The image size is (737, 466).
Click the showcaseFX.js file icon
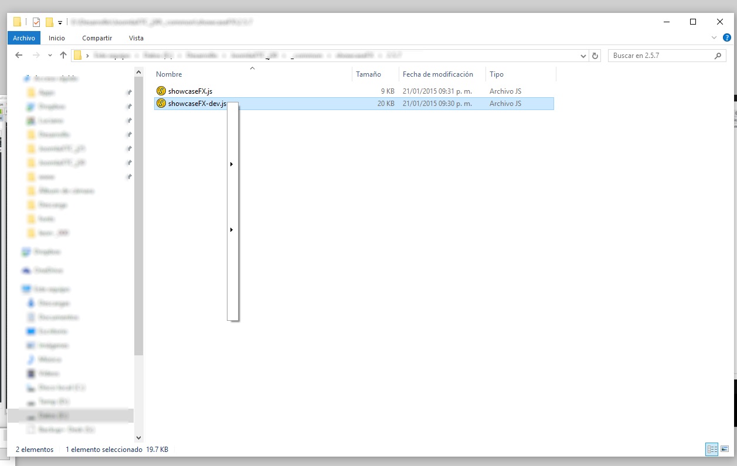pyautogui.click(x=161, y=91)
